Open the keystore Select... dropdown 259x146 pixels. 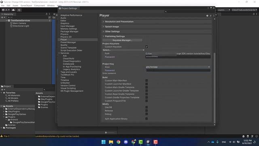(x=123, y=50)
